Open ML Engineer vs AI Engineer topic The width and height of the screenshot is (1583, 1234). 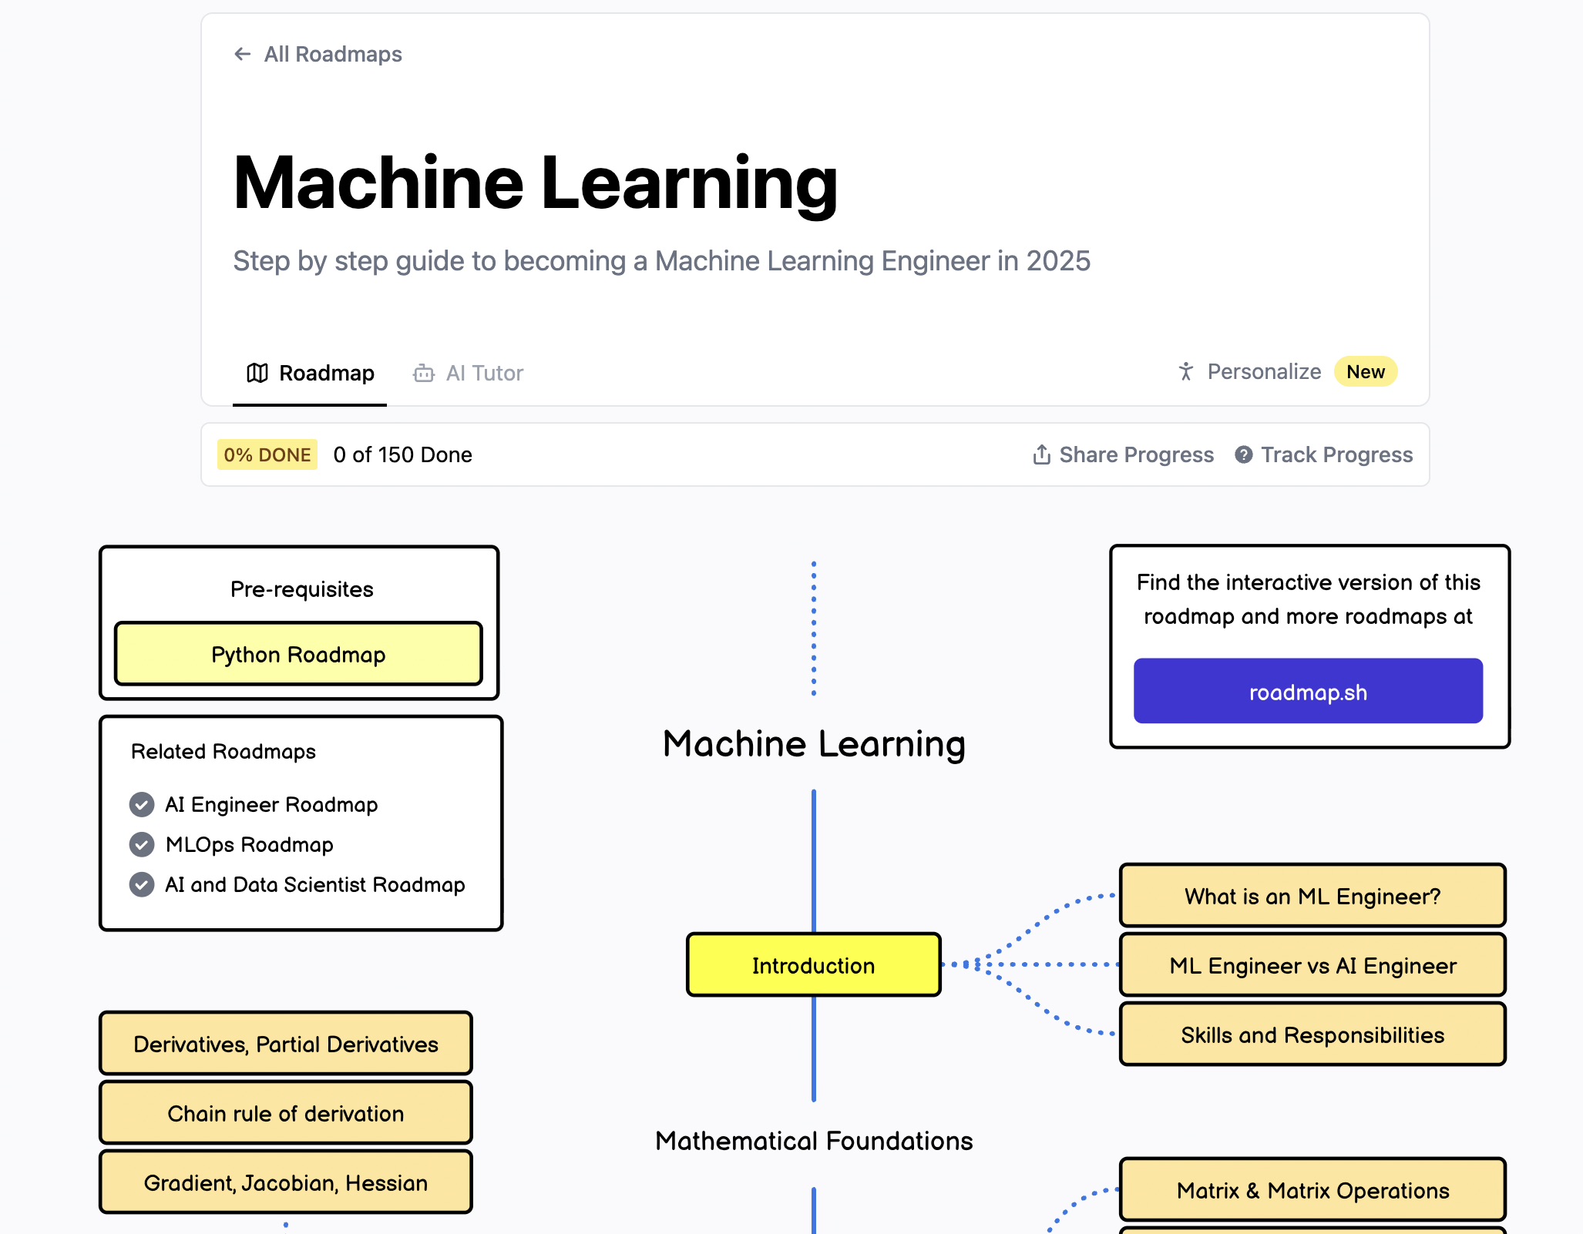(x=1312, y=965)
